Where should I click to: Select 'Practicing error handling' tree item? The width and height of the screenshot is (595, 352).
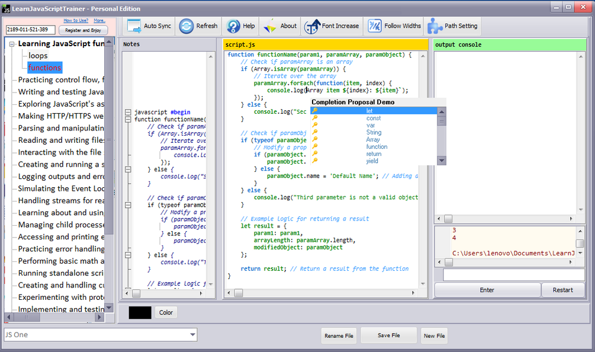(61, 249)
